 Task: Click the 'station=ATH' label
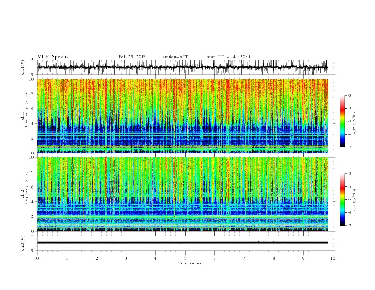176,57
